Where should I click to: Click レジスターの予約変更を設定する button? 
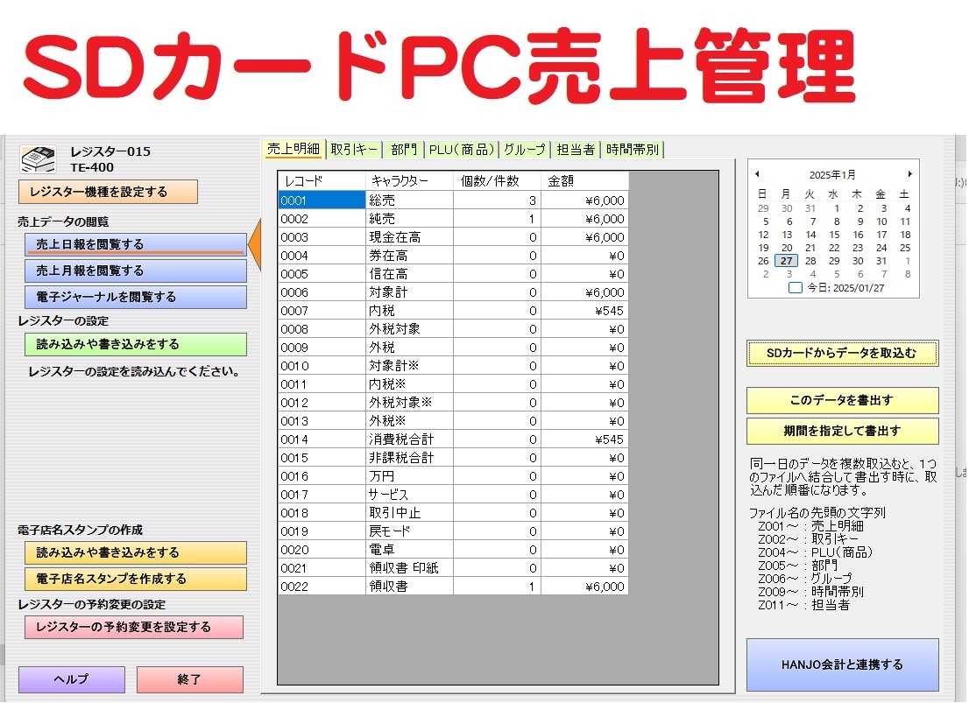(x=134, y=627)
